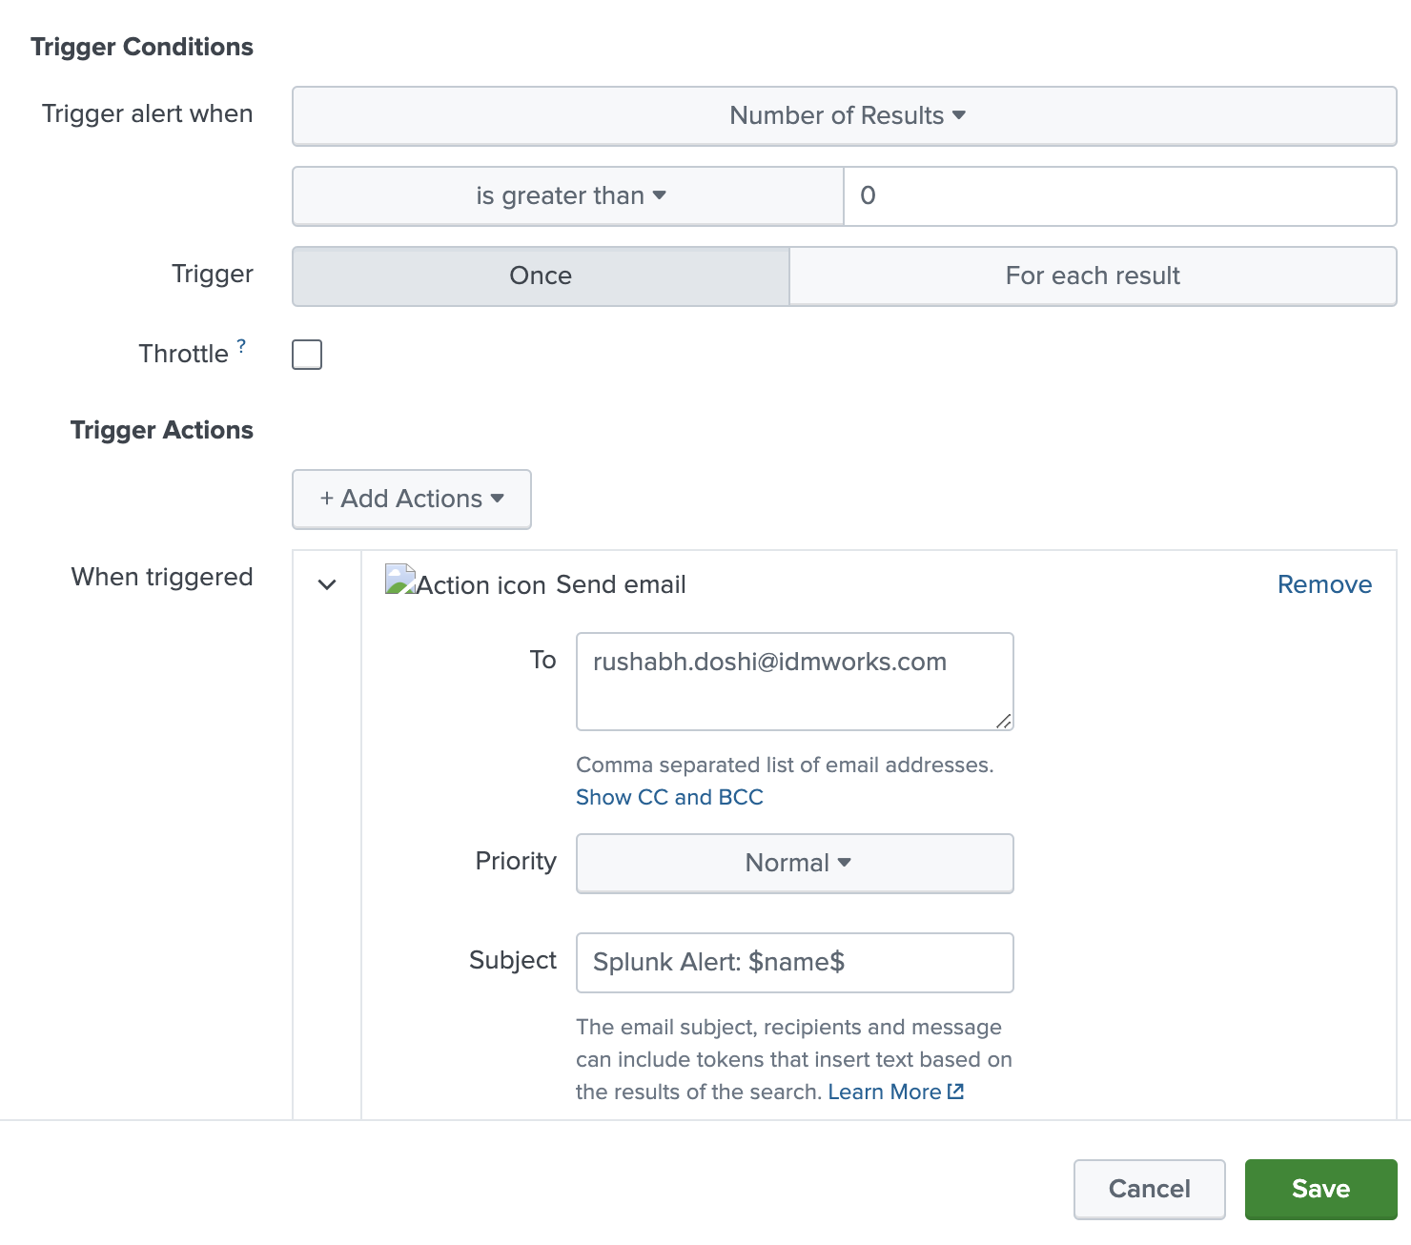The width and height of the screenshot is (1411, 1245).
Task: Click the Subject input field
Action: pos(795,963)
